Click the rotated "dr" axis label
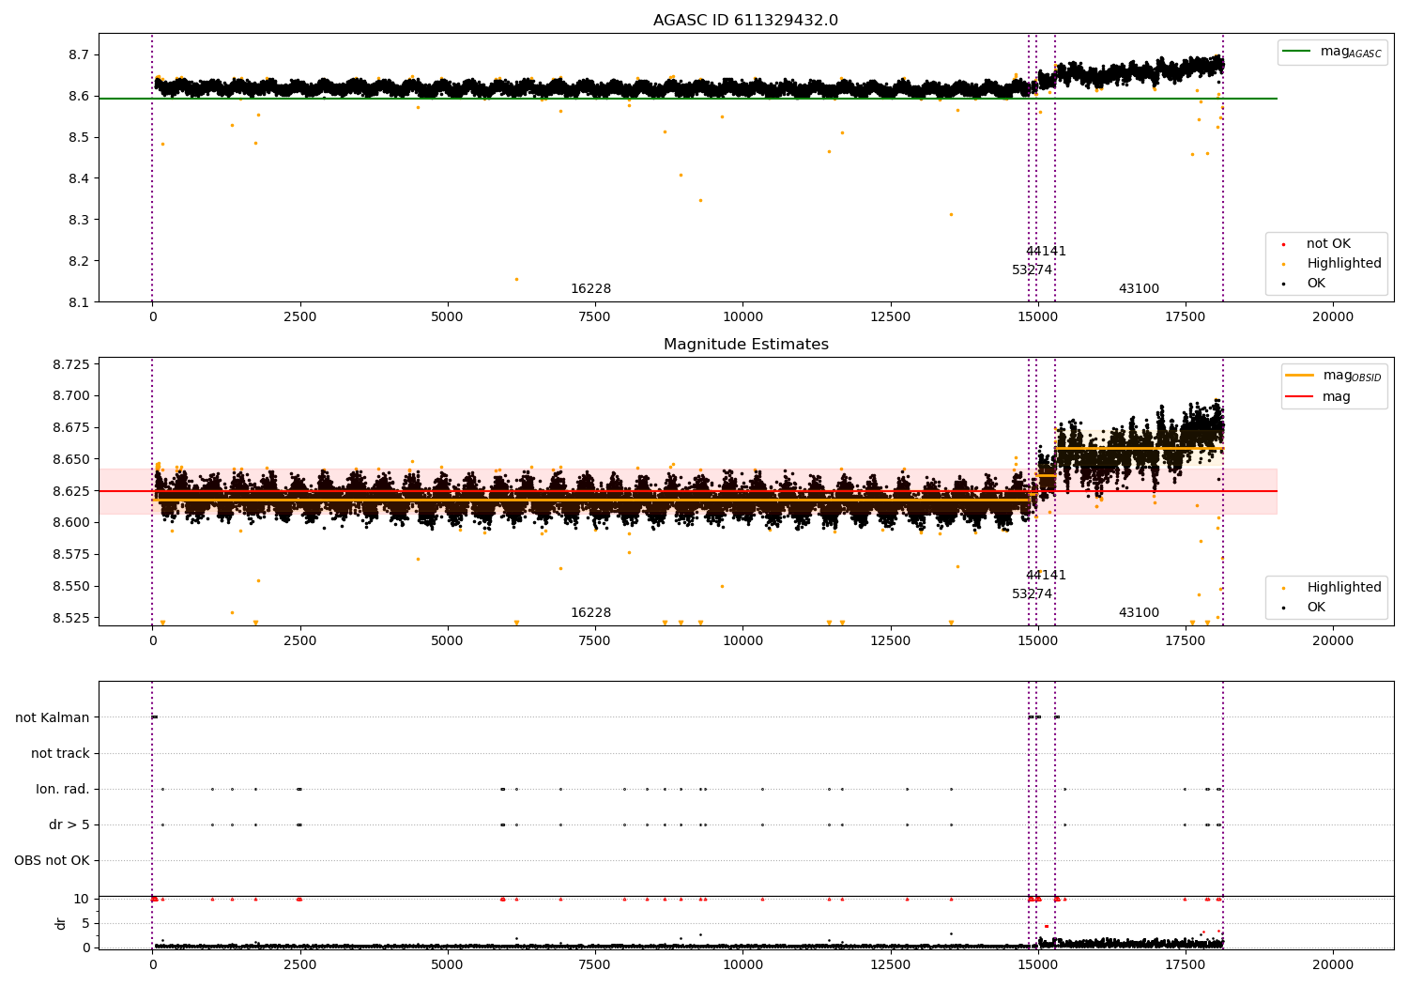This screenshot has height=986, width=1408. 61,923
